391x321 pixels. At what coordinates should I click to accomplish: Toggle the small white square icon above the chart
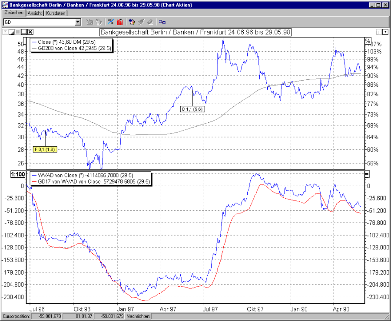click(x=25, y=32)
